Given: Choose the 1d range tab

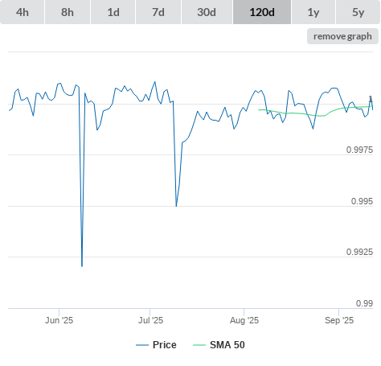Looking at the screenshot, I should pyautogui.click(x=113, y=12).
